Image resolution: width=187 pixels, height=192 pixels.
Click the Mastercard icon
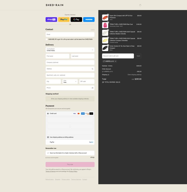79,114
